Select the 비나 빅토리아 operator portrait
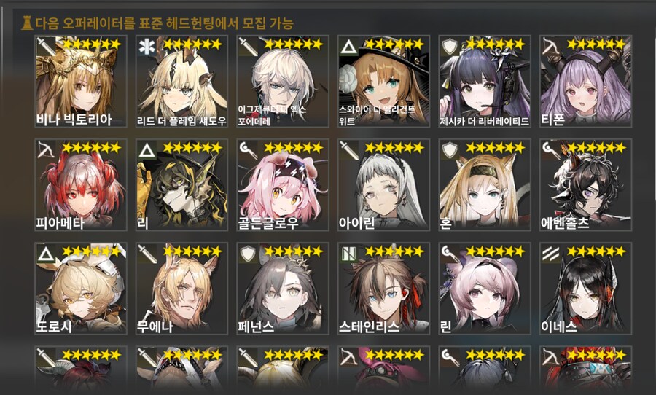The width and height of the screenshot is (656, 395). click(x=81, y=81)
